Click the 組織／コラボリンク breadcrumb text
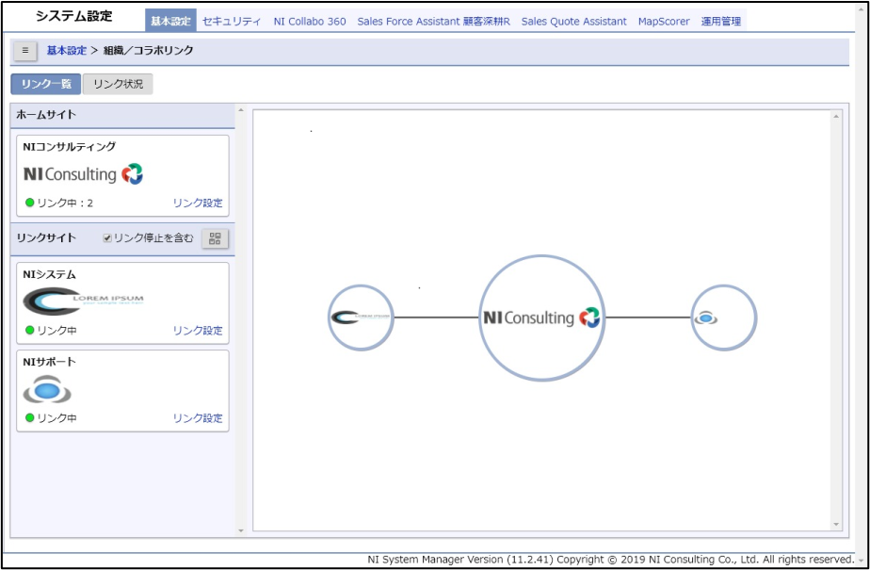This screenshot has width=870, height=570. coord(149,51)
